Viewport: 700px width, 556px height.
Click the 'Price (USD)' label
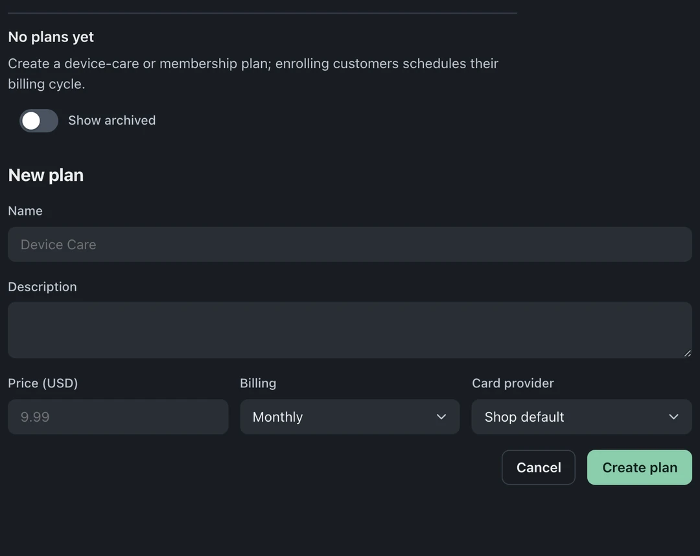point(43,383)
